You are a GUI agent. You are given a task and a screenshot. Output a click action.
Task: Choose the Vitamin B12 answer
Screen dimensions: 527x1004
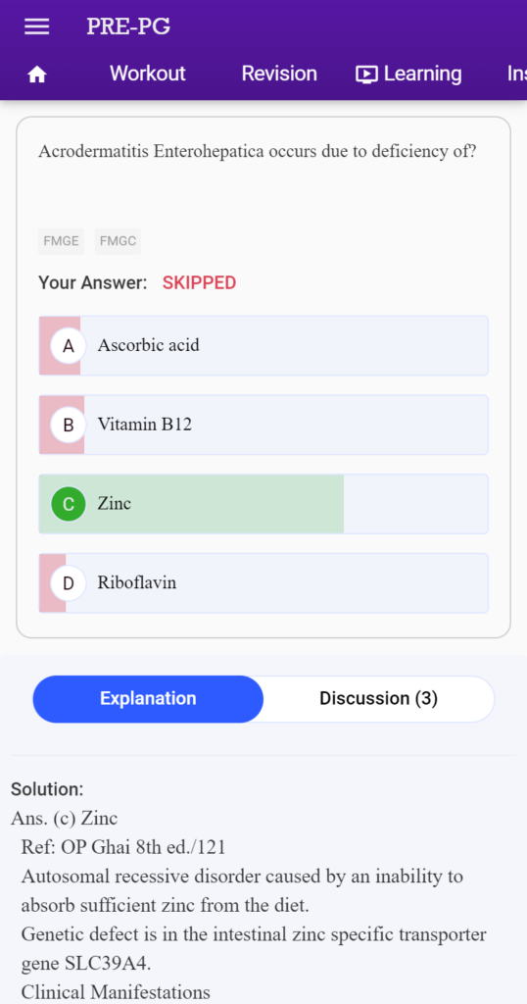coord(263,426)
